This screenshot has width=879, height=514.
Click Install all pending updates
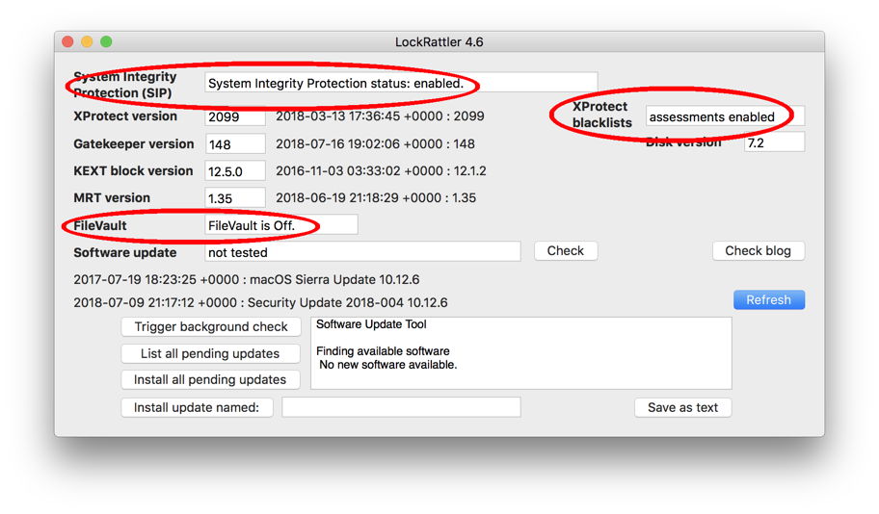(211, 379)
